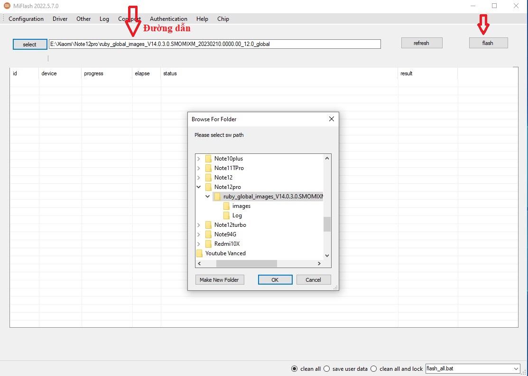
Task: Select the clean all radio option
Action: (x=294, y=368)
